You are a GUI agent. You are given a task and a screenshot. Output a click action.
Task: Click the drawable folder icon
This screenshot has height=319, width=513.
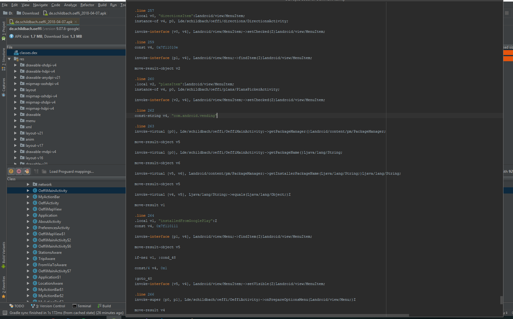(22, 114)
